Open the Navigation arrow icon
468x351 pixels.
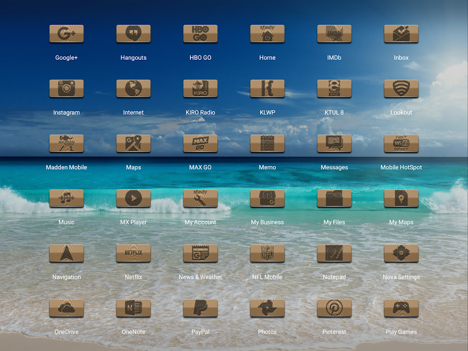[66, 253]
